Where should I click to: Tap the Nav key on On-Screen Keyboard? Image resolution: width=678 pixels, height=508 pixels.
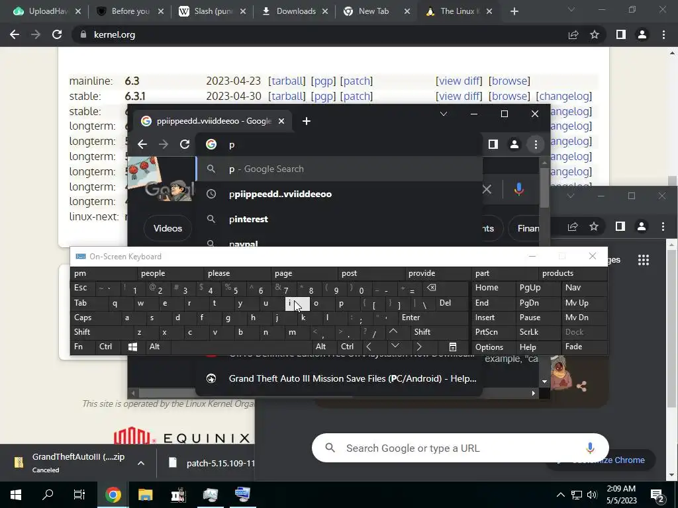pyautogui.click(x=584, y=288)
